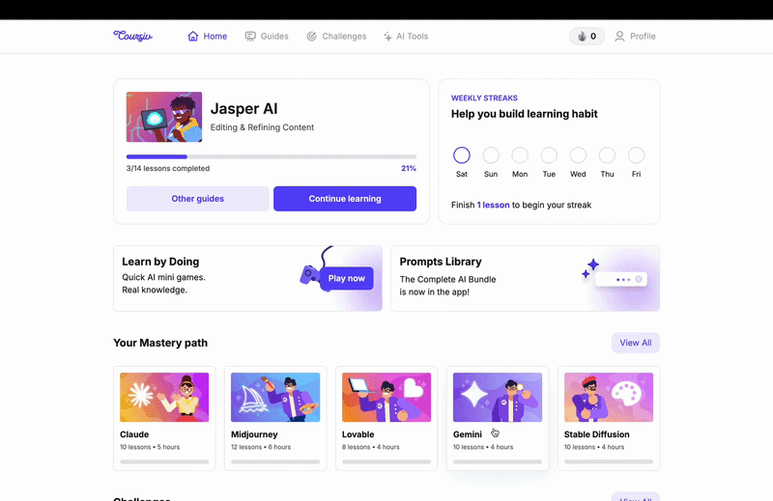Screen dimensions: 773x501
Task: Click the Stable Diffusion course title
Action: click(596, 434)
